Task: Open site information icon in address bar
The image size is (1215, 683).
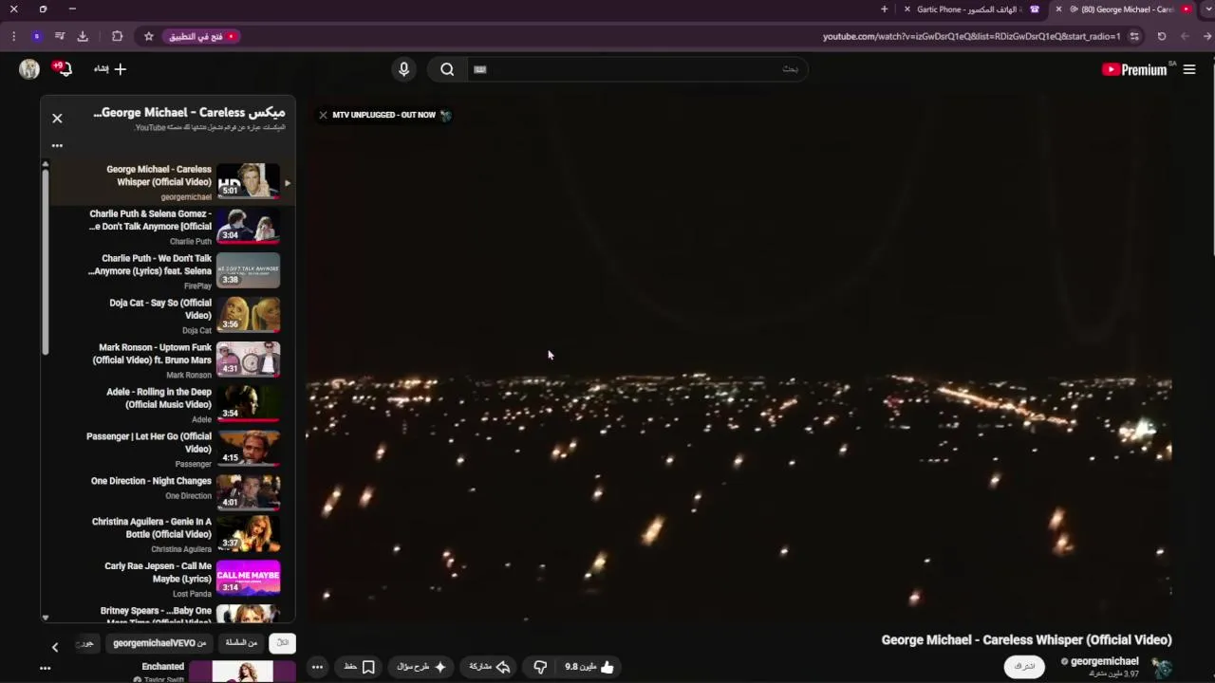Action: coord(1134,36)
